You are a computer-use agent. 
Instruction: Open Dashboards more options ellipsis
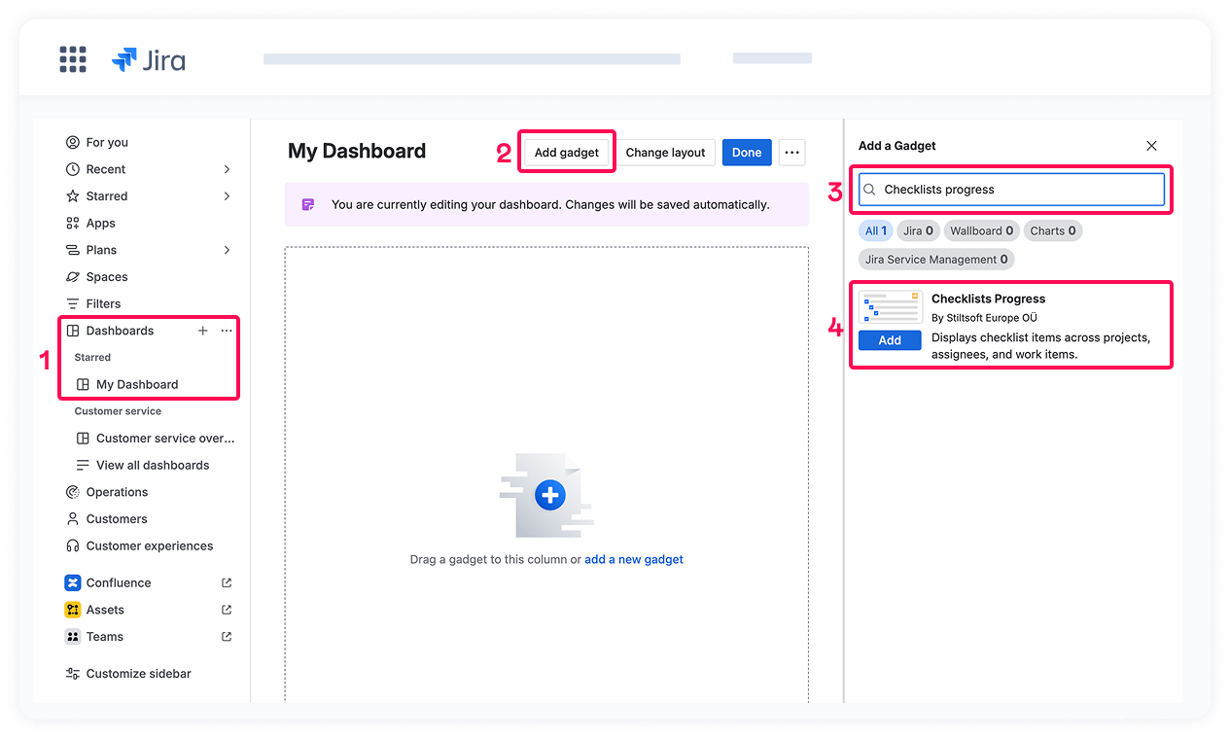[x=227, y=331]
